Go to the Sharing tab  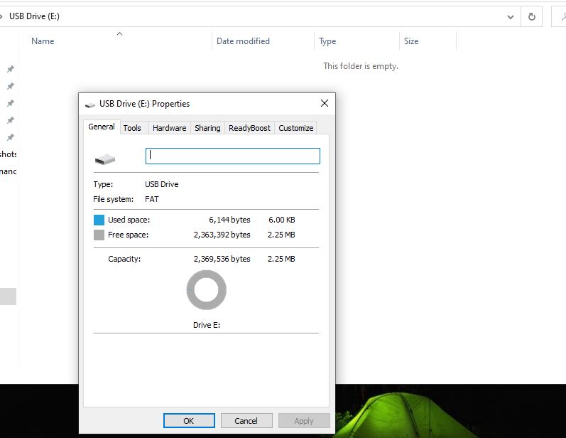(207, 128)
